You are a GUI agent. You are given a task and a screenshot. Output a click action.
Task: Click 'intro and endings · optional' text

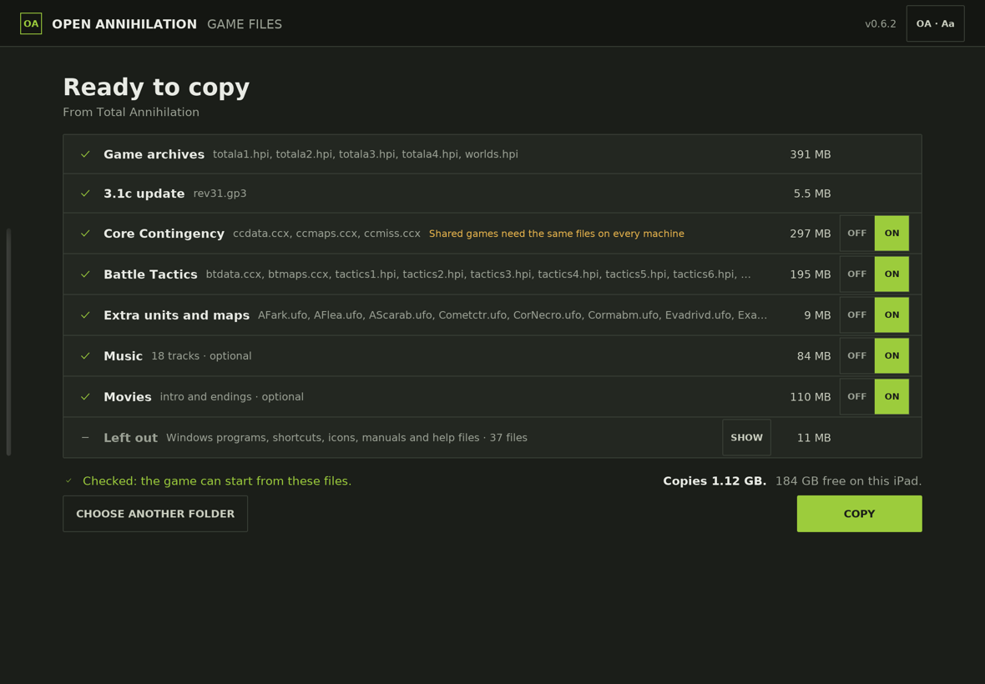pyautogui.click(x=232, y=396)
